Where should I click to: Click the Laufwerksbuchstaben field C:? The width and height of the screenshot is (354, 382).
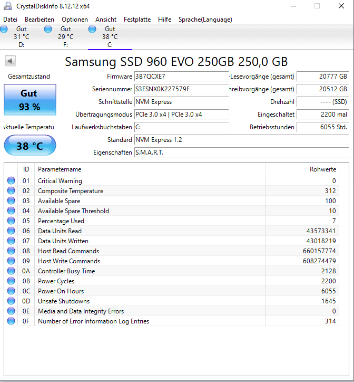pos(182,127)
